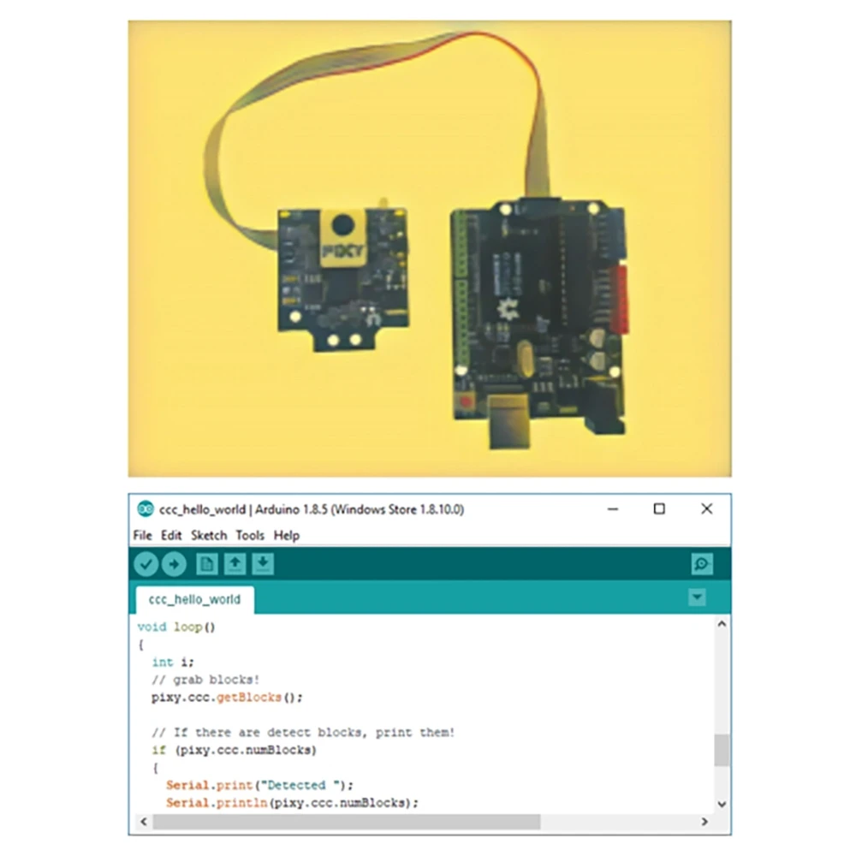This screenshot has height=856, width=856.
Task: Click the vertical scrollbar thumb
Action: pyautogui.click(x=722, y=750)
